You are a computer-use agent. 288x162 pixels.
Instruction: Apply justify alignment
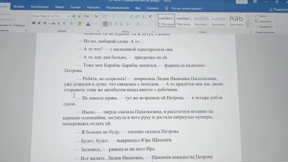click(x=121, y=24)
